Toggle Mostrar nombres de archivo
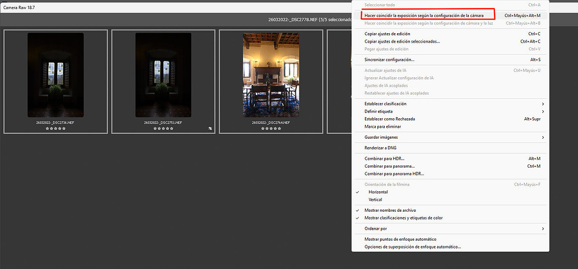 click(x=450, y=210)
